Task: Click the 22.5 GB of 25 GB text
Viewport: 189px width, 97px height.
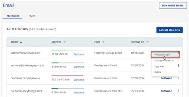Action: coord(61,79)
